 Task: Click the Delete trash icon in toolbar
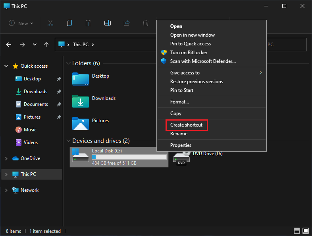tap(146, 23)
